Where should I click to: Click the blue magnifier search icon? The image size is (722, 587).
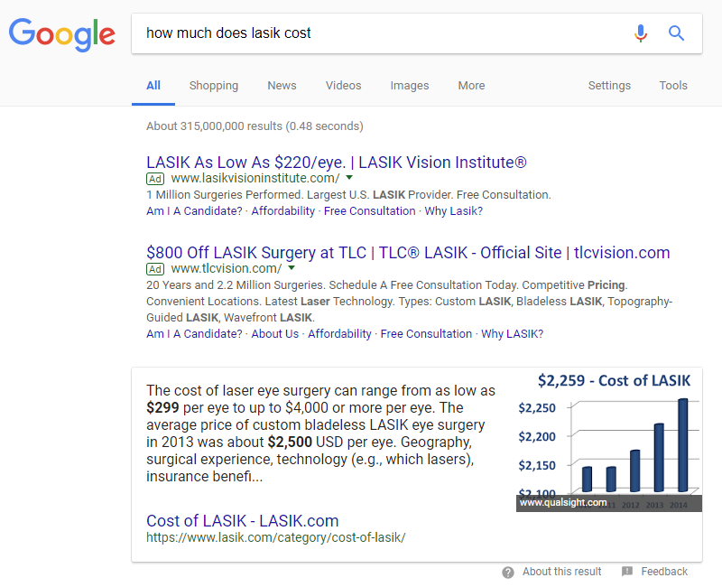point(676,33)
